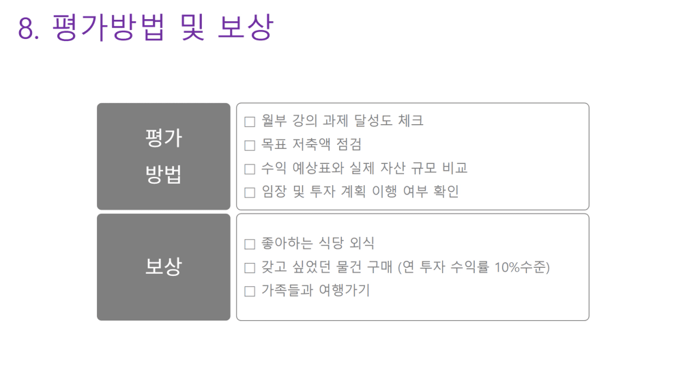Toggle the checkbox before "수익 예상표와 실제 자산 규모 비교"
Image resolution: width=696 pixels, height=392 pixels.
pos(250,169)
